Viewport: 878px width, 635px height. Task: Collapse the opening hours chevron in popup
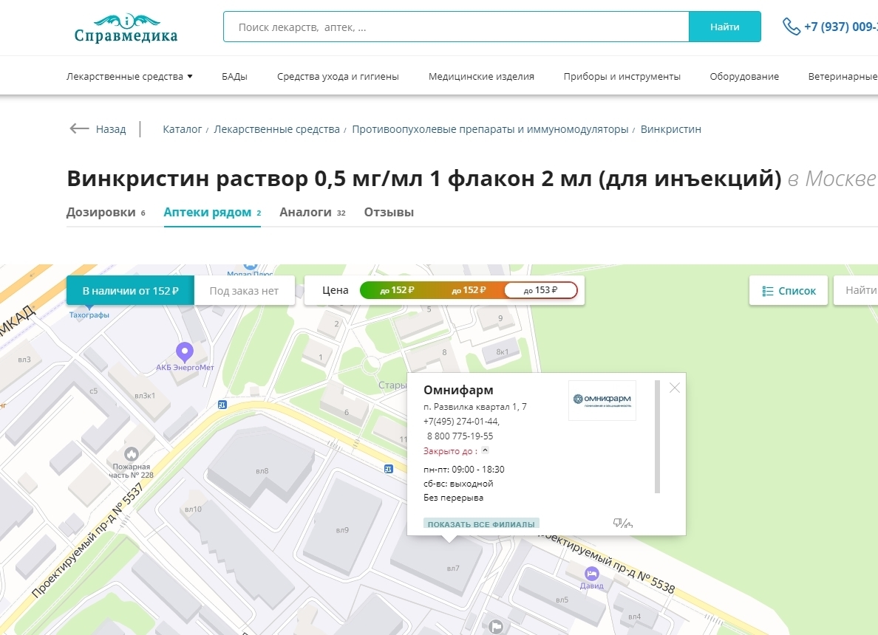pyautogui.click(x=485, y=450)
